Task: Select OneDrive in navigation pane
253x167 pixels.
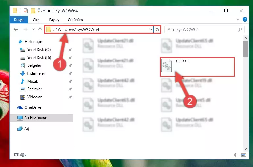Action: pyautogui.click(x=33, y=107)
